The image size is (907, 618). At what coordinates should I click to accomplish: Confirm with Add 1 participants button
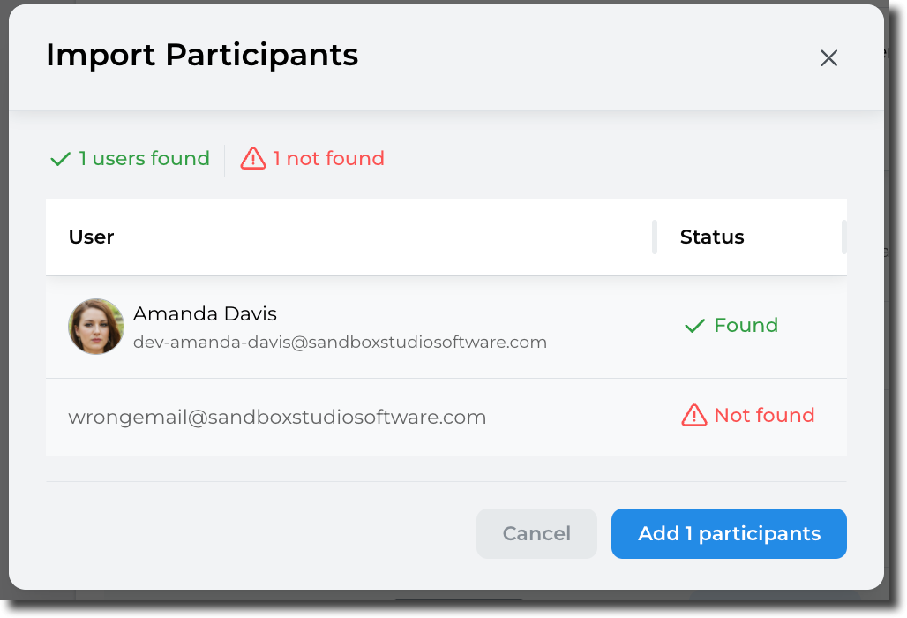[729, 533]
